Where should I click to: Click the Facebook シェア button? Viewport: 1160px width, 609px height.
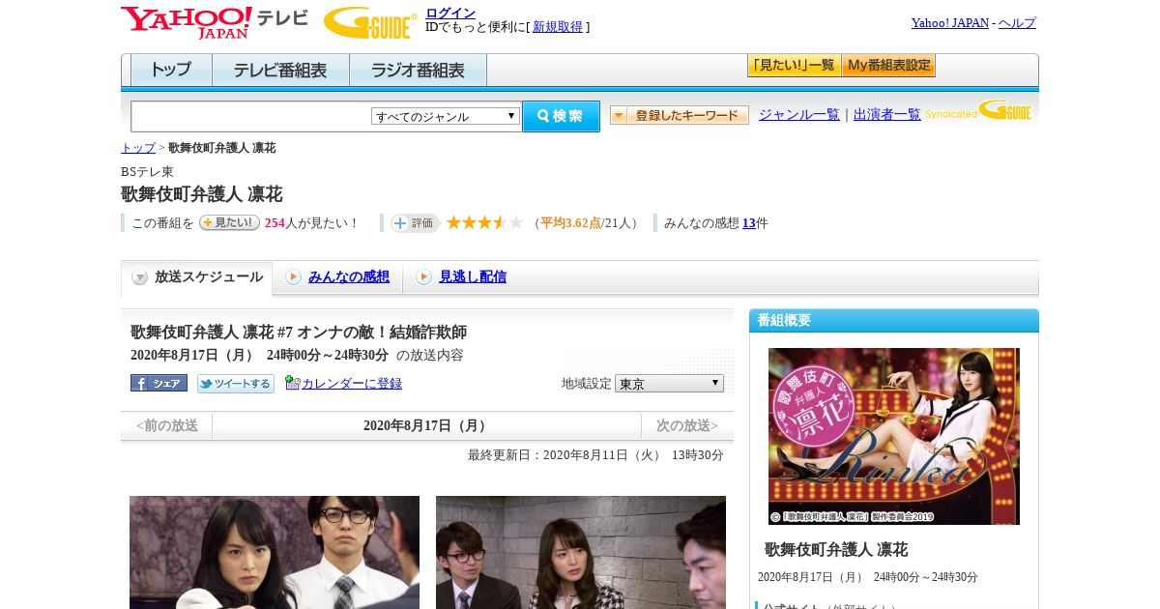point(159,383)
